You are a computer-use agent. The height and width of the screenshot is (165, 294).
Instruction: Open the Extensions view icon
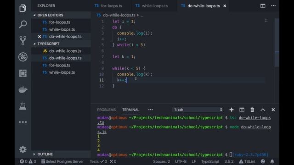tap(23, 73)
